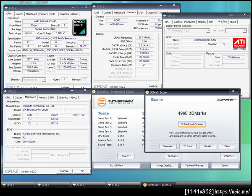Open the Perf Level dropdown
The image size is (252, 196).
pos(236,31)
